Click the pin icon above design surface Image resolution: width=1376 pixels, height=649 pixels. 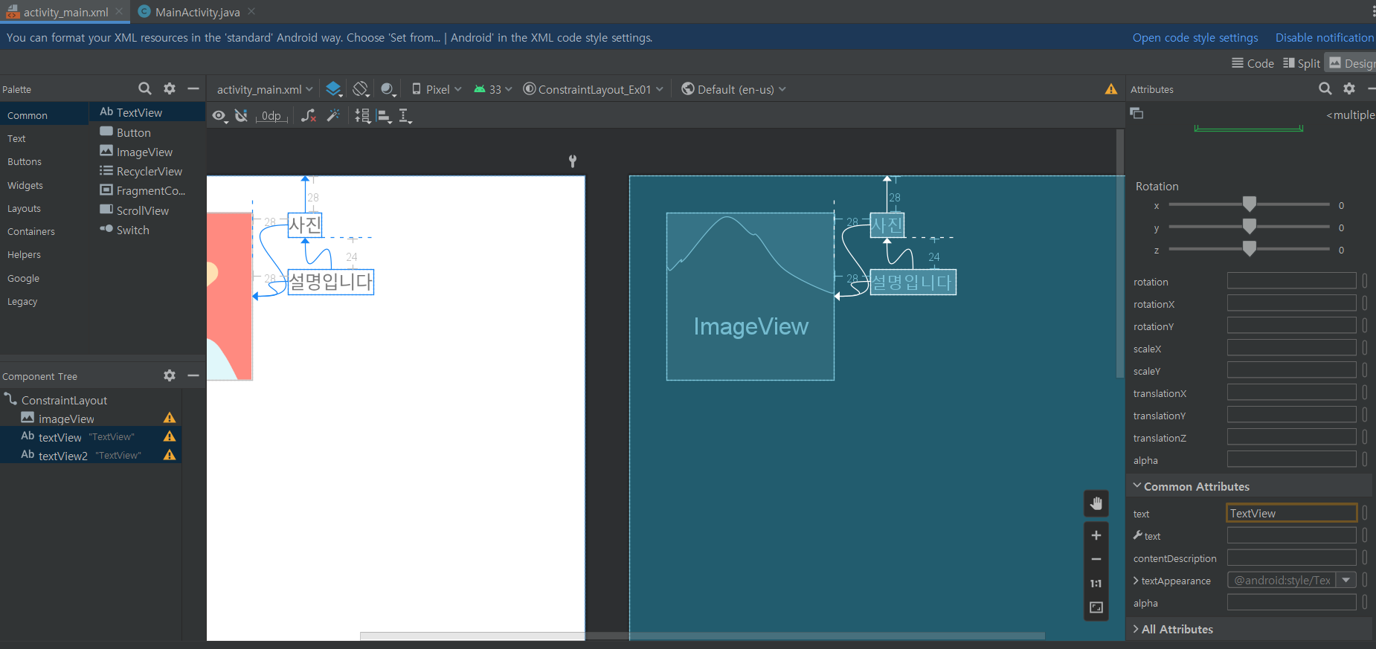click(573, 161)
